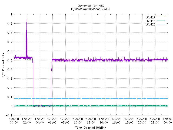This screenshot has height=130, width=173.
Task: Select the purple line sample beside LCL41A
Action: coord(161,17)
